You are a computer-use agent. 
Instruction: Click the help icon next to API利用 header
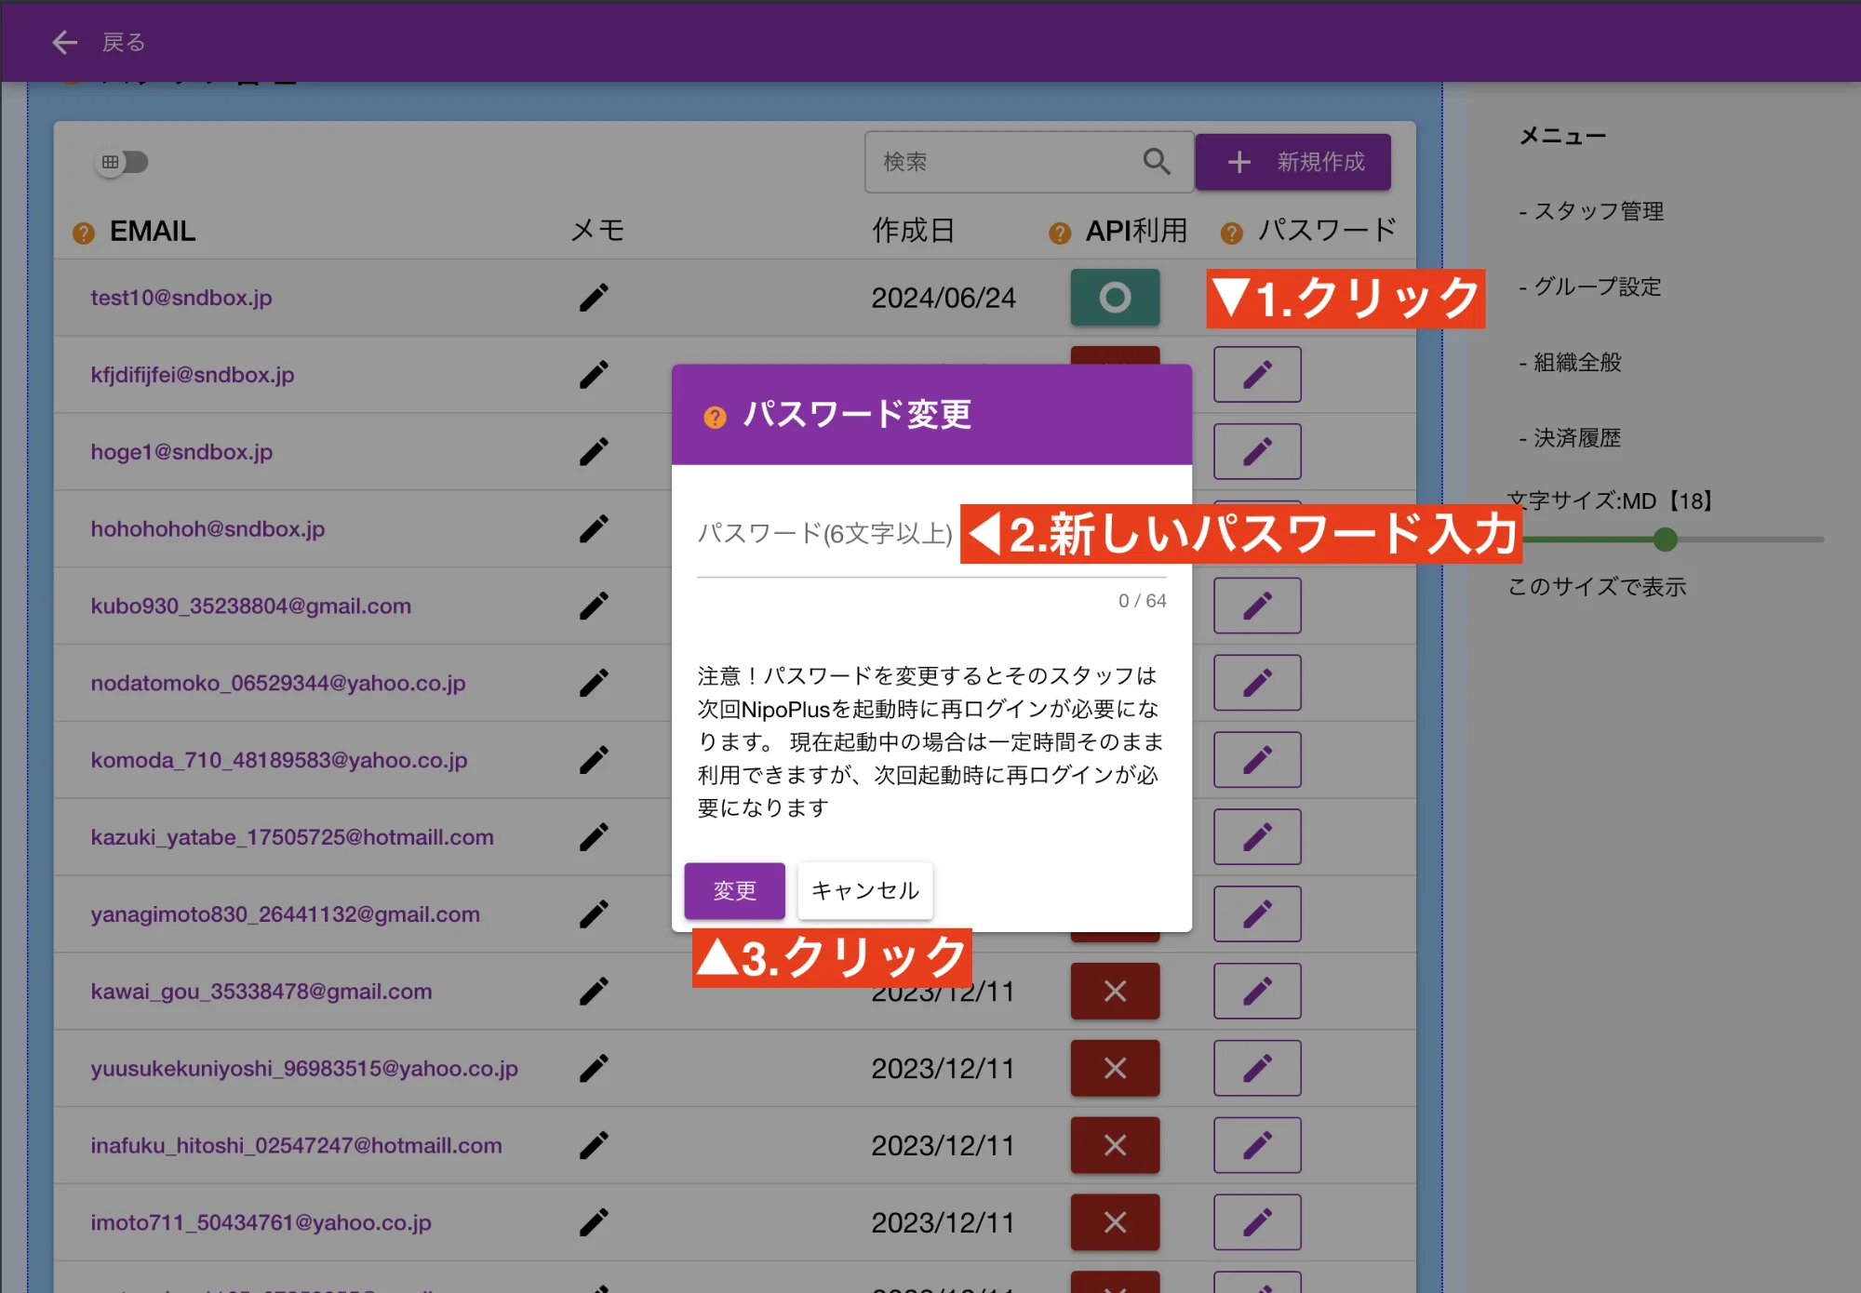click(1058, 232)
